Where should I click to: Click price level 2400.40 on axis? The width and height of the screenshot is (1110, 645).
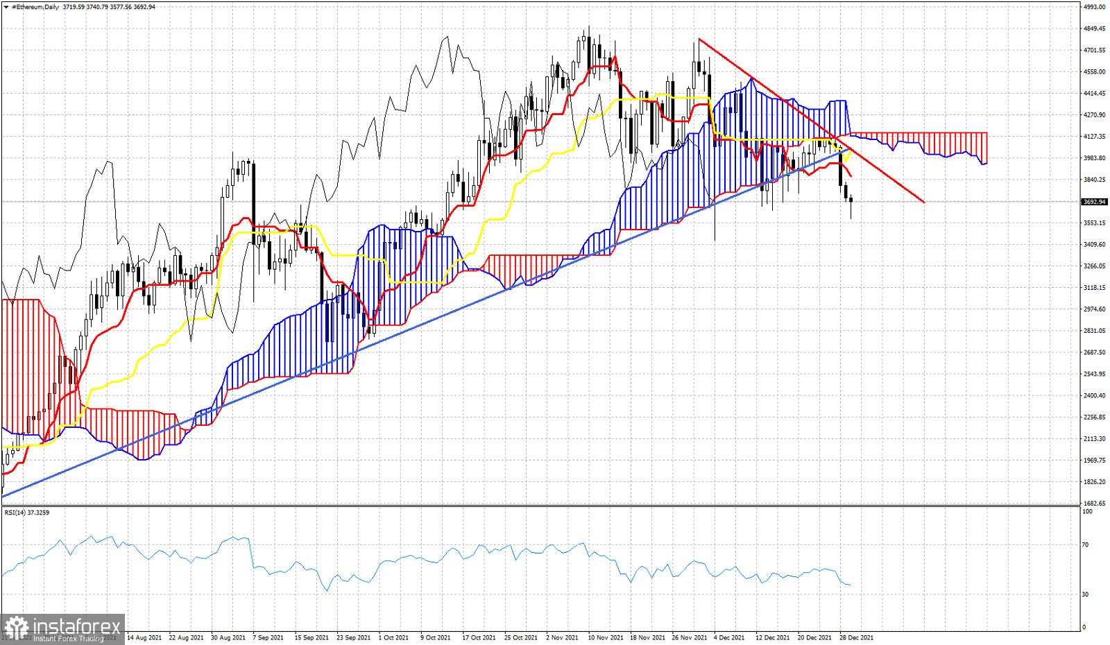[1095, 395]
